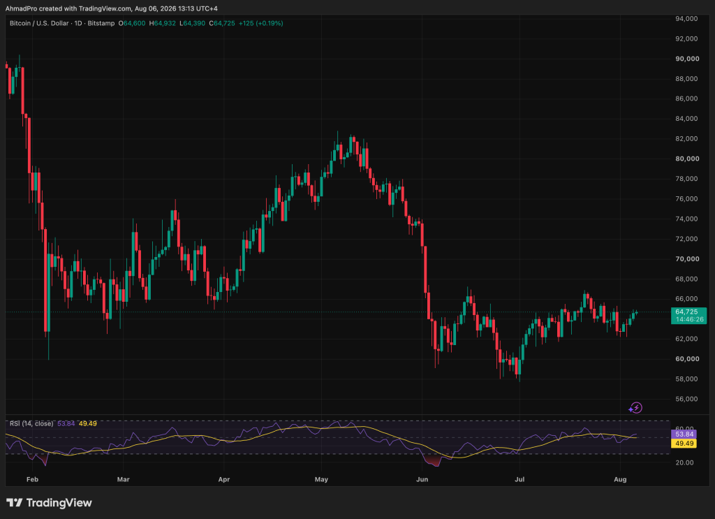Screen dimensions: 715x519
Task: Click the 92,000 price axis label
Action: pyautogui.click(x=686, y=38)
